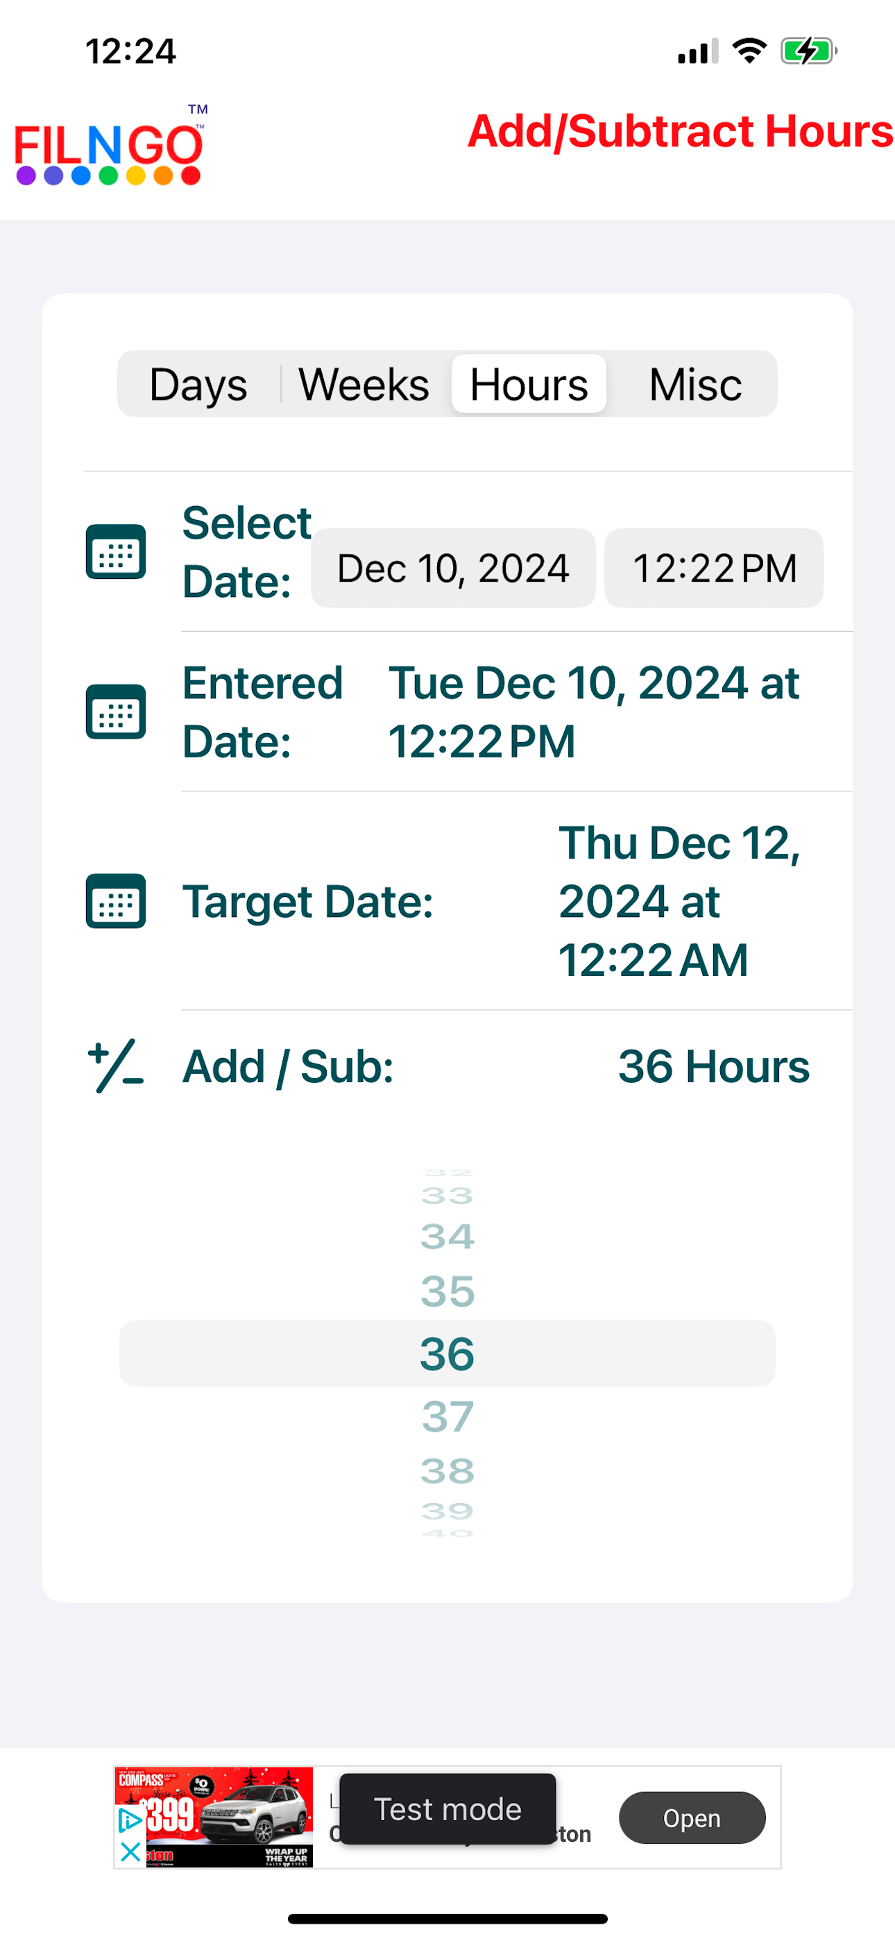The width and height of the screenshot is (895, 1941).
Task: Open the Dec 10, 2024 date picker
Action: 453,568
